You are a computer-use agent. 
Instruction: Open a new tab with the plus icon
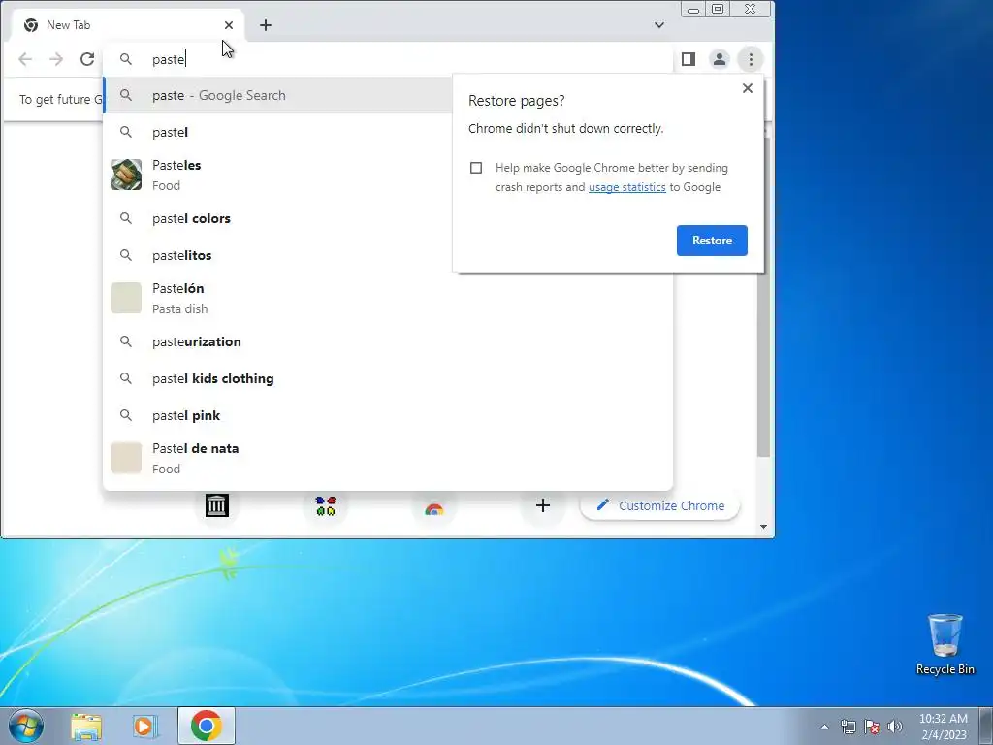pyautogui.click(x=266, y=25)
